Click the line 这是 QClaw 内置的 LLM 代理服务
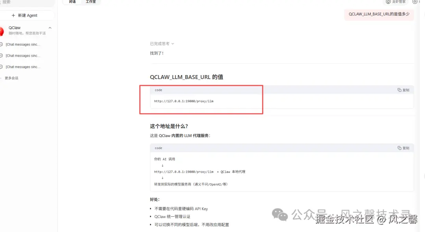This screenshot has height=232, width=425. pyautogui.click(x=180, y=135)
